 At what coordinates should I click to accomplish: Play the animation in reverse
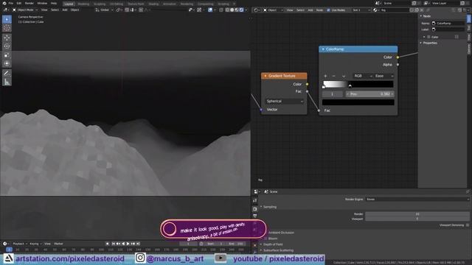point(123,244)
